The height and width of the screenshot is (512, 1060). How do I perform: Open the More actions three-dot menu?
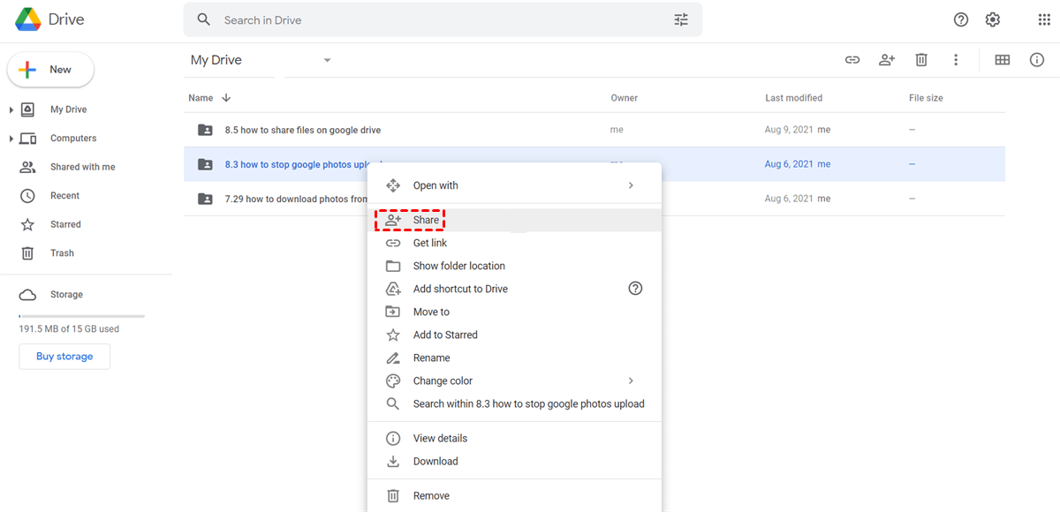(x=956, y=60)
